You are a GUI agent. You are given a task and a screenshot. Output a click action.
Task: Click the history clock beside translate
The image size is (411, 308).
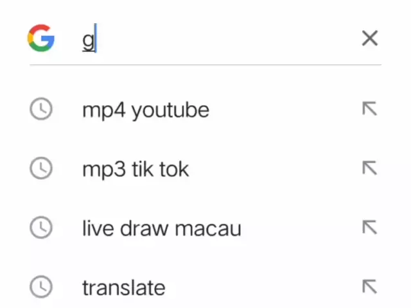[41, 287]
